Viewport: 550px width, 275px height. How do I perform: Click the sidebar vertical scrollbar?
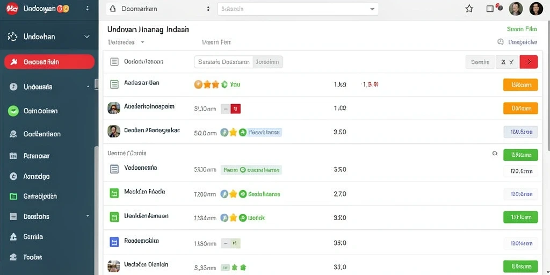[x=97, y=211]
